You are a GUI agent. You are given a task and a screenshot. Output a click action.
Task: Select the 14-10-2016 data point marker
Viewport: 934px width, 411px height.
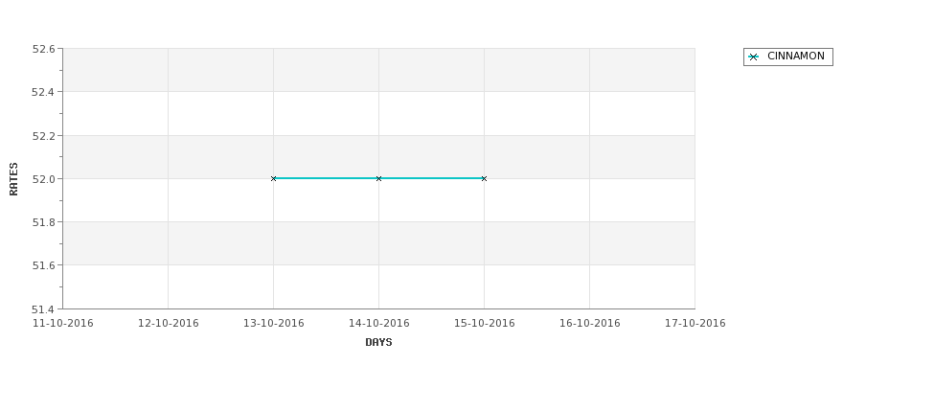click(x=378, y=179)
